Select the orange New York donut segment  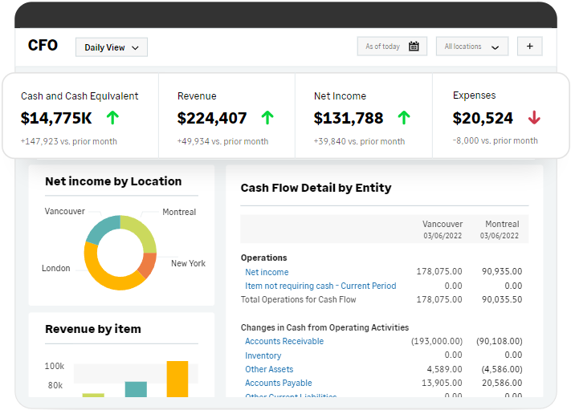coord(148,264)
